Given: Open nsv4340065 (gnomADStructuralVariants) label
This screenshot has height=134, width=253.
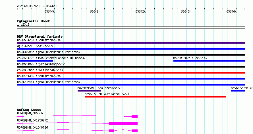Looking at the screenshot, I should 49,52.
